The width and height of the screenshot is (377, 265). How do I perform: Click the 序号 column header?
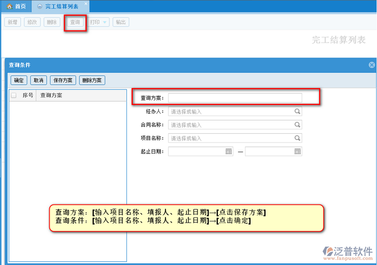tap(28, 95)
